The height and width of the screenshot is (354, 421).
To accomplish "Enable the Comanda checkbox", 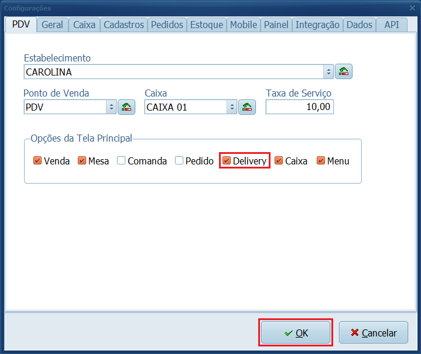I will point(121,161).
